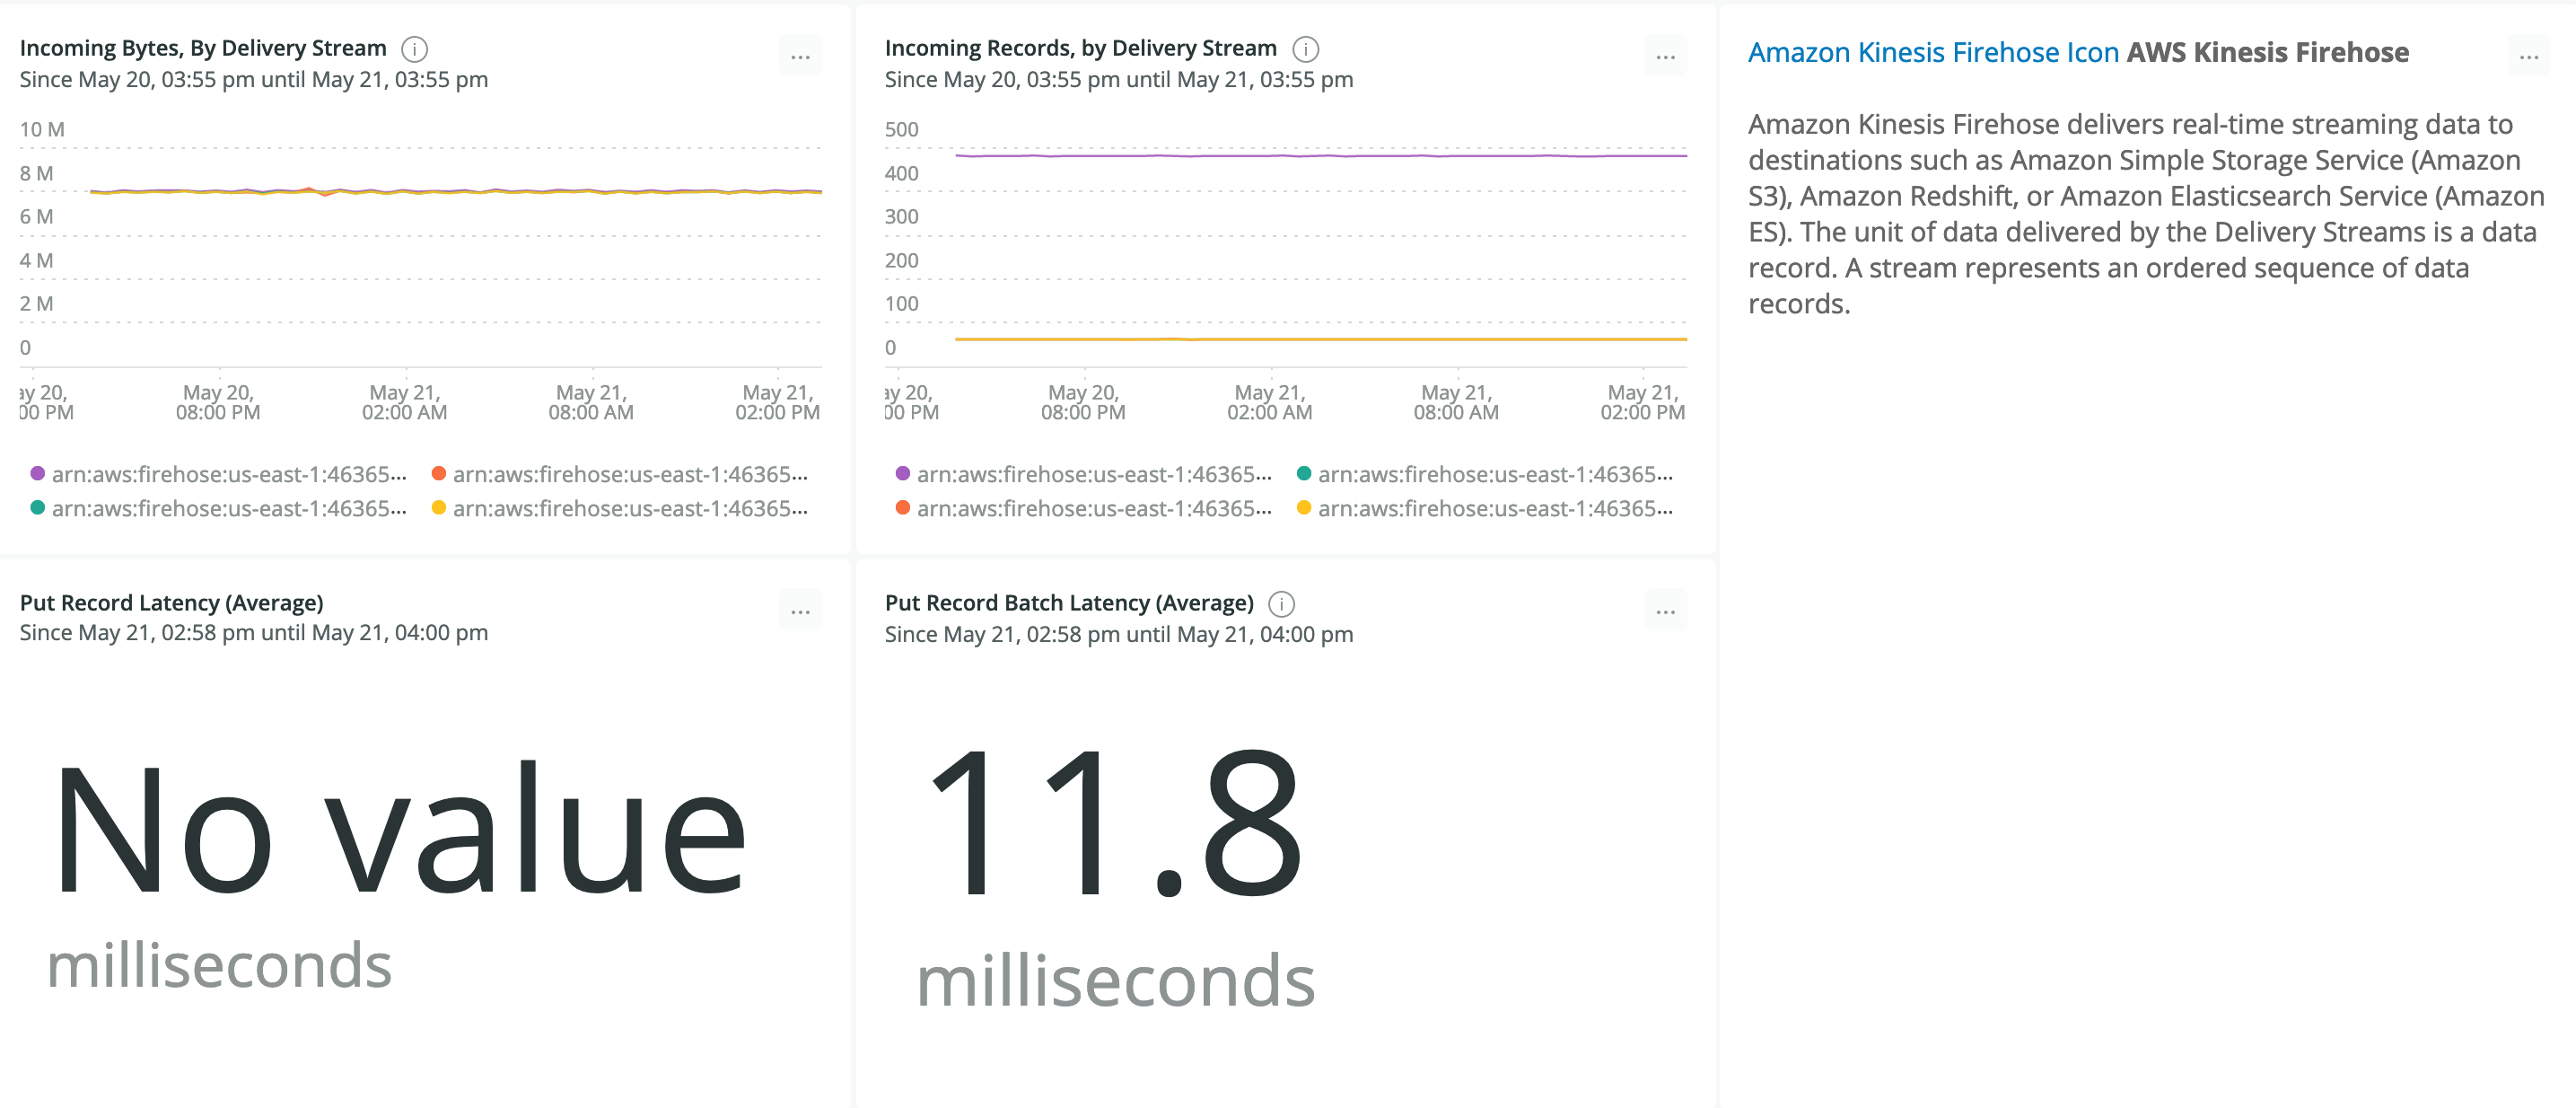Open options menu on AWS Kinesis Firehose widget
The width and height of the screenshot is (2576, 1108).
[x=2528, y=57]
